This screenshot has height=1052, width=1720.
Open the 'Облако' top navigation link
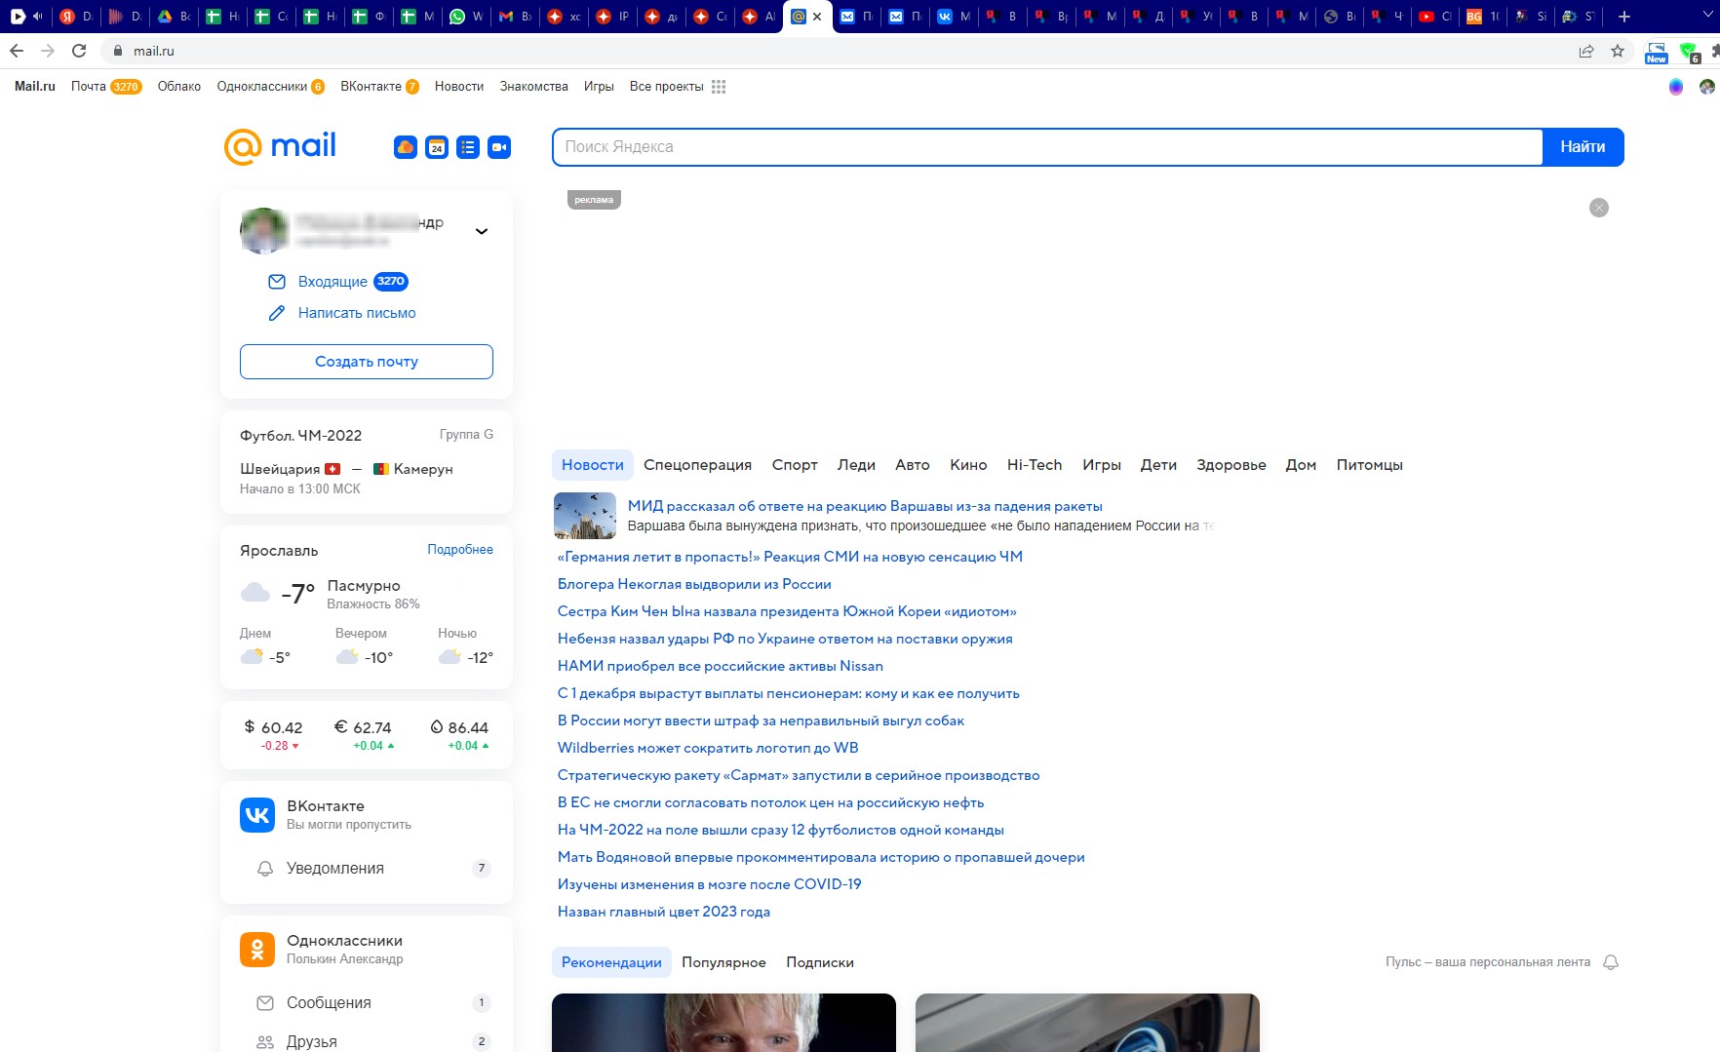click(179, 87)
